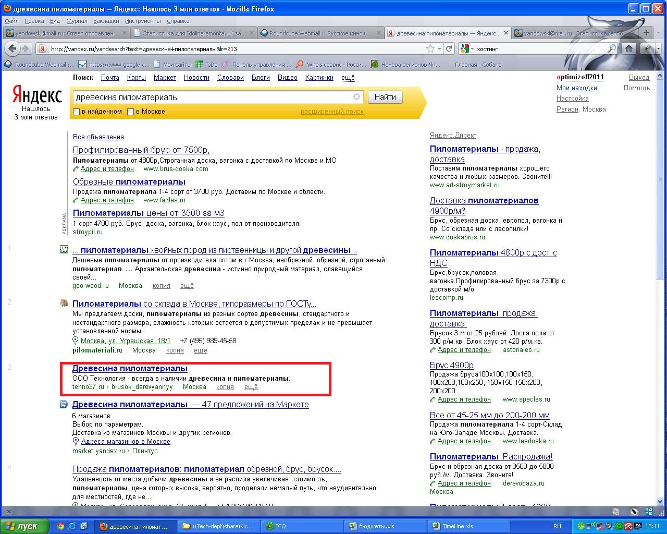
Task: Open the расширенный поиск link
Action: [332, 112]
